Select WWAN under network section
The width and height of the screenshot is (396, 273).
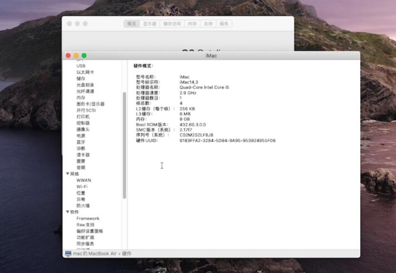tap(83, 180)
